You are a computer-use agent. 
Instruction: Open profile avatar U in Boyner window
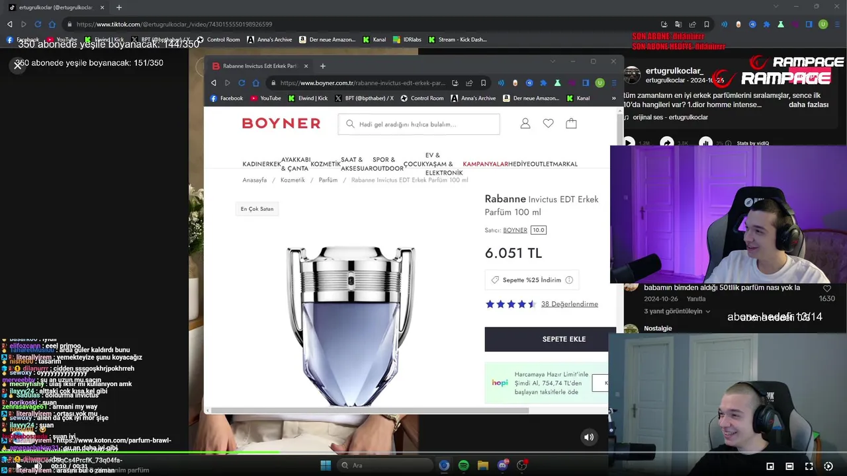pyautogui.click(x=600, y=83)
